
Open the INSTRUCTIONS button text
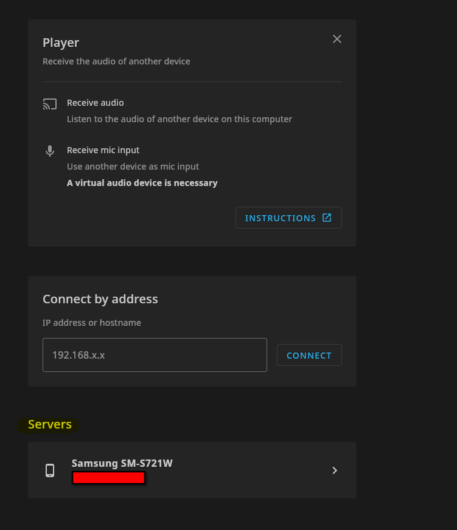pyautogui.click(x=280, y=218)
